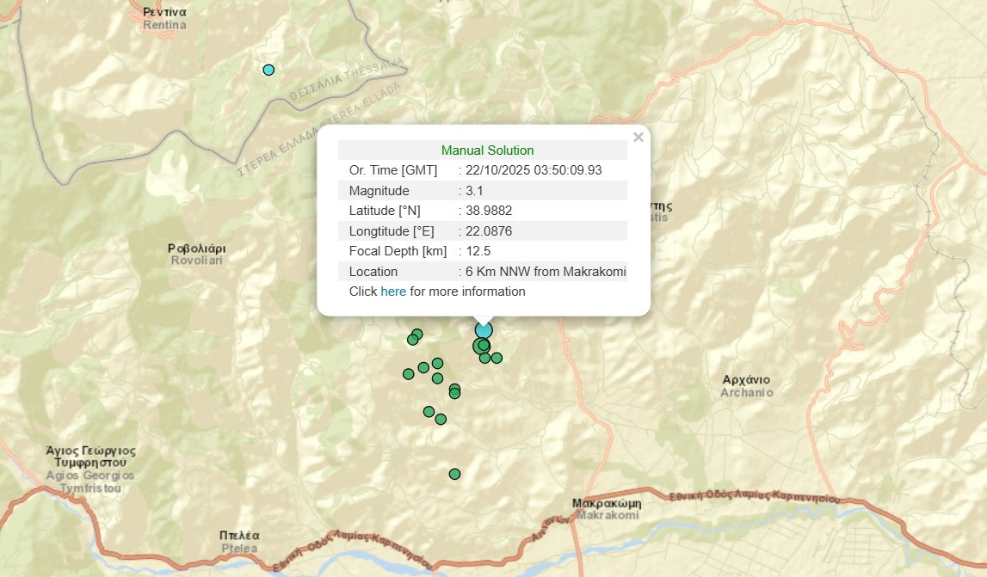
Task: Select the cyan marker near Rentina
Action: tap(268, 70)
